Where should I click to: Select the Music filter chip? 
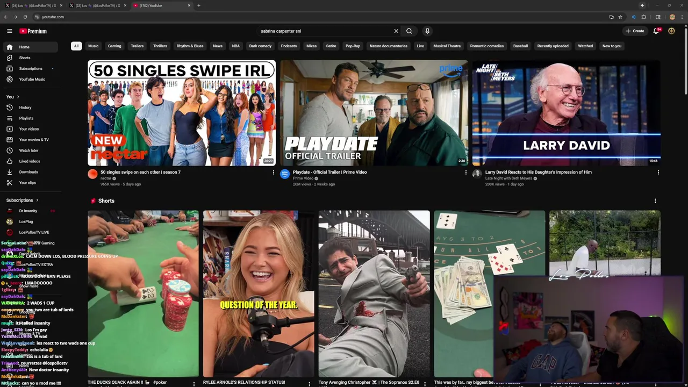[x=94, y=46]
